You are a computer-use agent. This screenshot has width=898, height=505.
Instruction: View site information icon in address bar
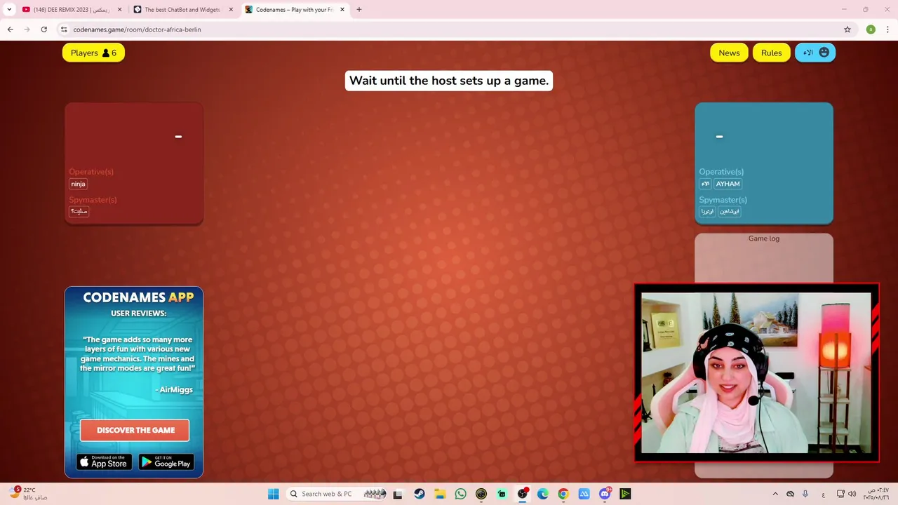click(64, 29)
